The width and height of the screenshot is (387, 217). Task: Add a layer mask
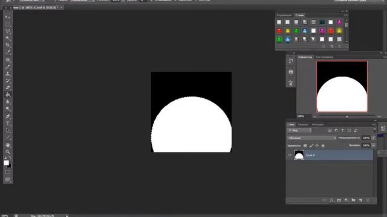click(x=339, y=200)
